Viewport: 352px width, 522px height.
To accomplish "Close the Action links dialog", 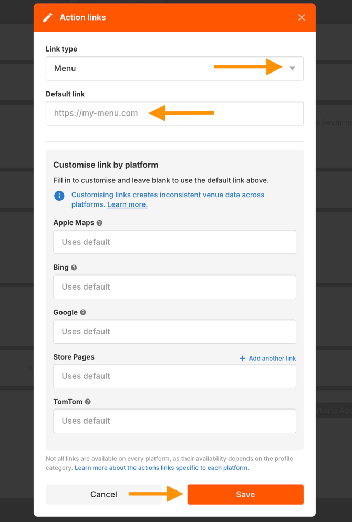I will coord(302,18).
